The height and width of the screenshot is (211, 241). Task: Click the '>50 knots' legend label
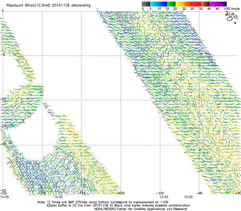[x=232, y=9]
